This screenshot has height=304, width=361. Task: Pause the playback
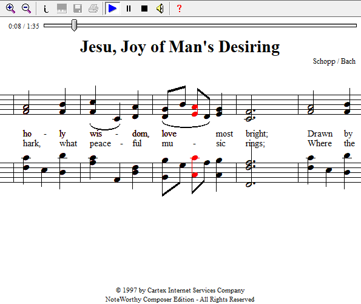pos(129,8)
